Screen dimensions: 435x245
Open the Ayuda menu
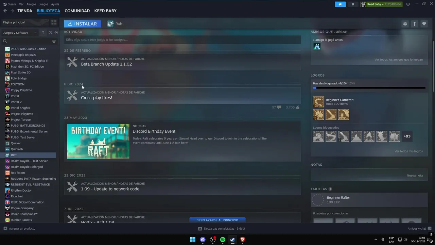pos(55,4)
